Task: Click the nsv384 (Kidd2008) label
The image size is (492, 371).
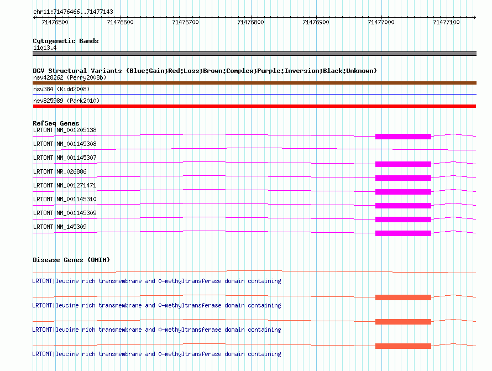Action: [x=61, y=89]
